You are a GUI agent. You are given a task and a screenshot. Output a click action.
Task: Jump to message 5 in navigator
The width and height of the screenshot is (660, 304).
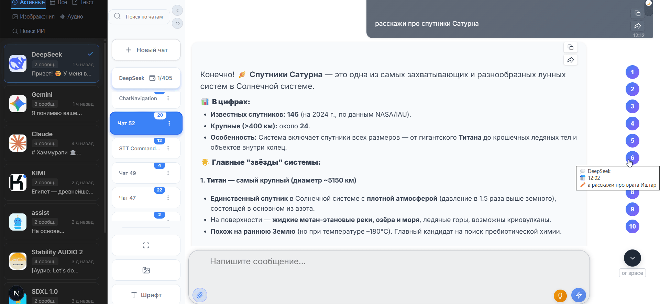[x=632, y=141]
